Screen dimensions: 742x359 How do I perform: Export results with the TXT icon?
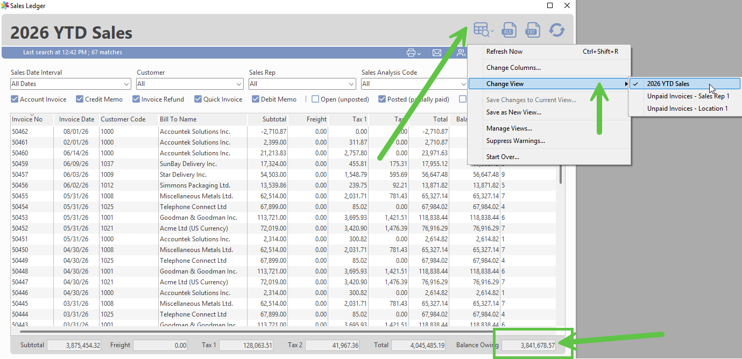click(x=532, y=30)
